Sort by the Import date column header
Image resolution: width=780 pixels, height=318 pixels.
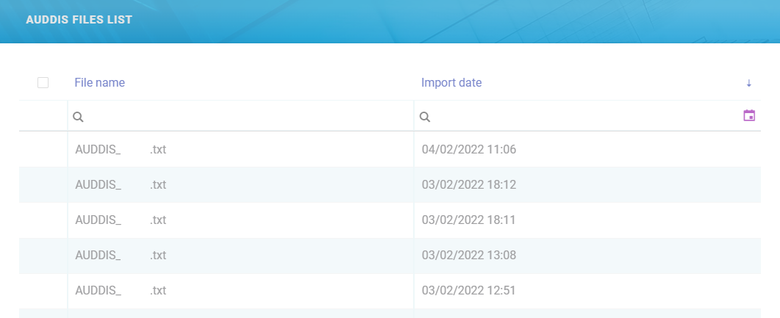point(451,83)
